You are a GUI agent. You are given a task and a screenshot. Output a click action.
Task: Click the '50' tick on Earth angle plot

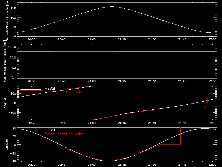pyautogui.click(x=14, y=27)
